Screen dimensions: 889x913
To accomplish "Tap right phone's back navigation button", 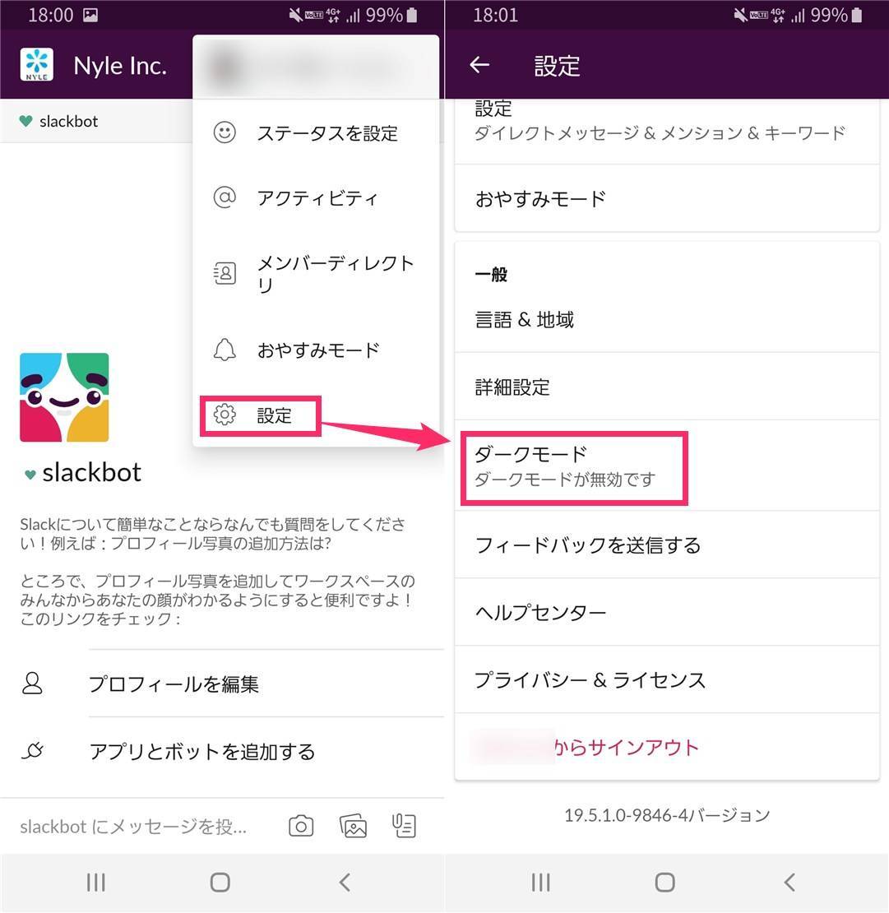I will tap(789, 882).
